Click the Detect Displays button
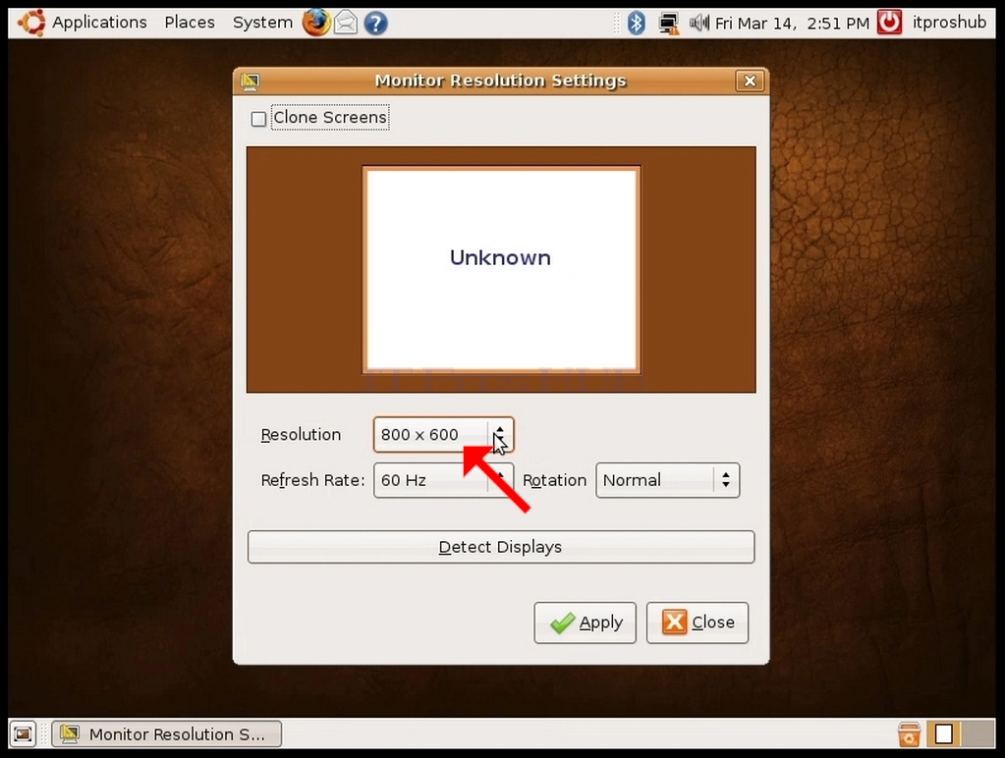The height and width of the screenshot is (758, 1005). (501, 547)
